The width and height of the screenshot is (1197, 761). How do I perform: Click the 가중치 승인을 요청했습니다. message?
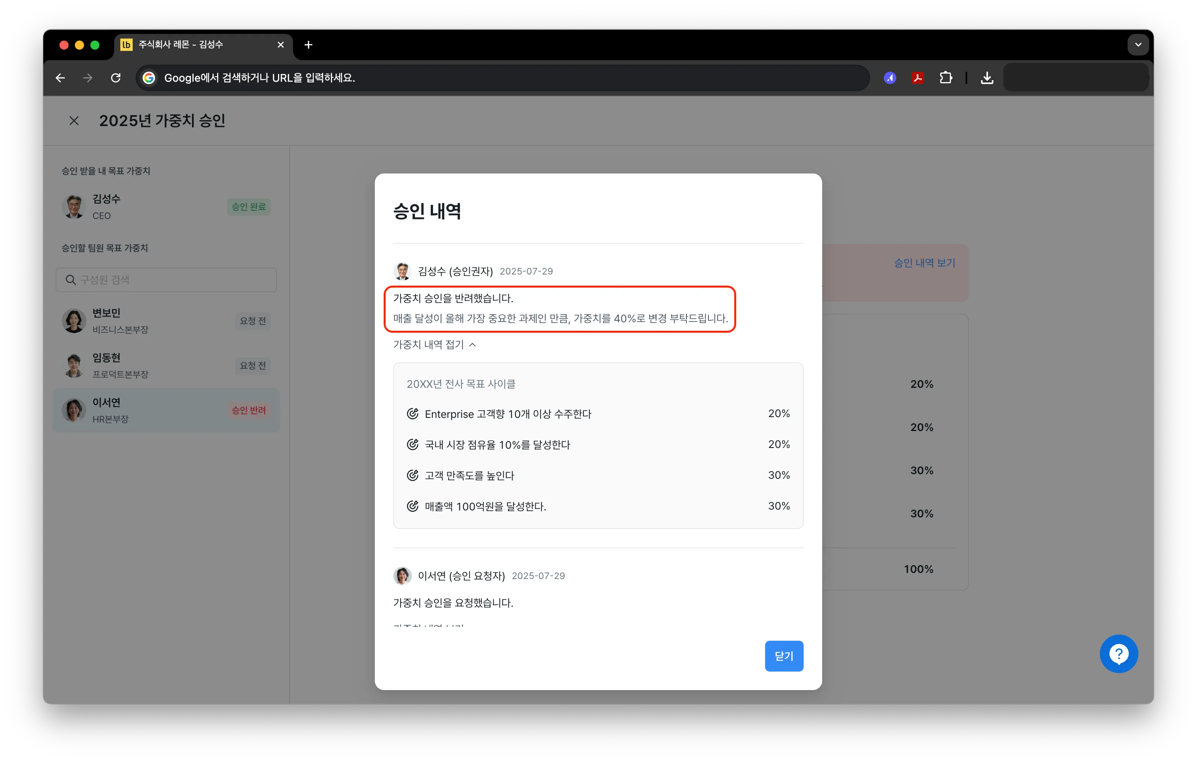pyautogui.click(x=453, y=603)
